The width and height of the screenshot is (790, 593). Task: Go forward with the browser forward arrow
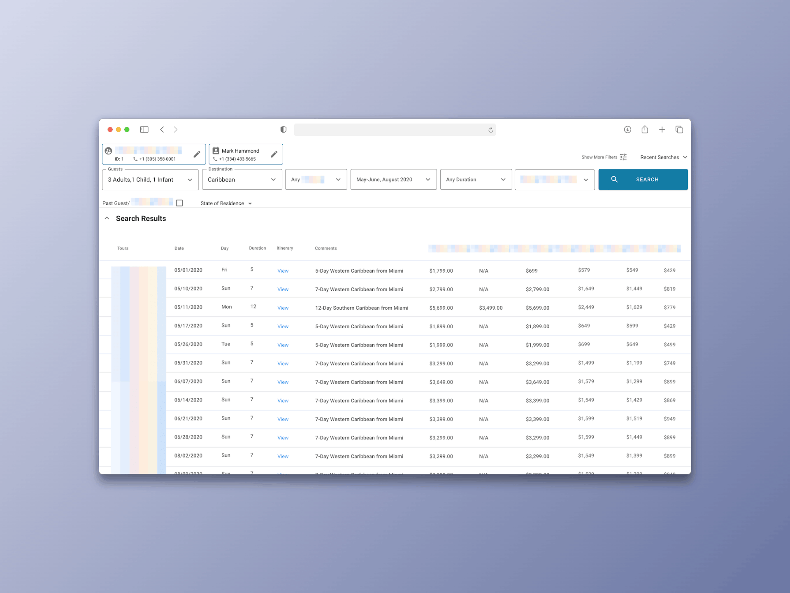(176, 129)
